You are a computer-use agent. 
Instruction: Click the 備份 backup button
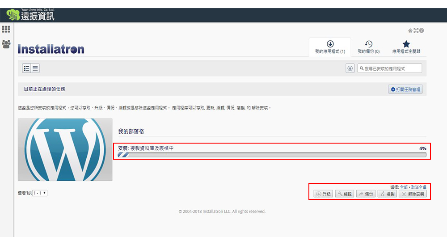[366, 194]
